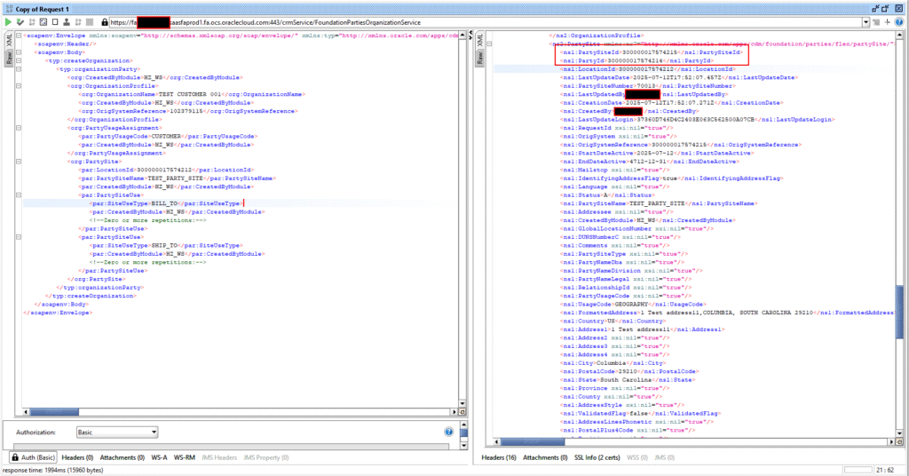The width and height of the screenshot is (909, 476).
Task: Click the PartyUsageCode CUSTOMER line
Action: point(169,136)
